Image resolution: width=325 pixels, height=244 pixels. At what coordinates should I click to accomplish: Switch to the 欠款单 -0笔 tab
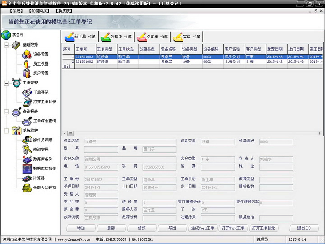click(x=152, y=37)
